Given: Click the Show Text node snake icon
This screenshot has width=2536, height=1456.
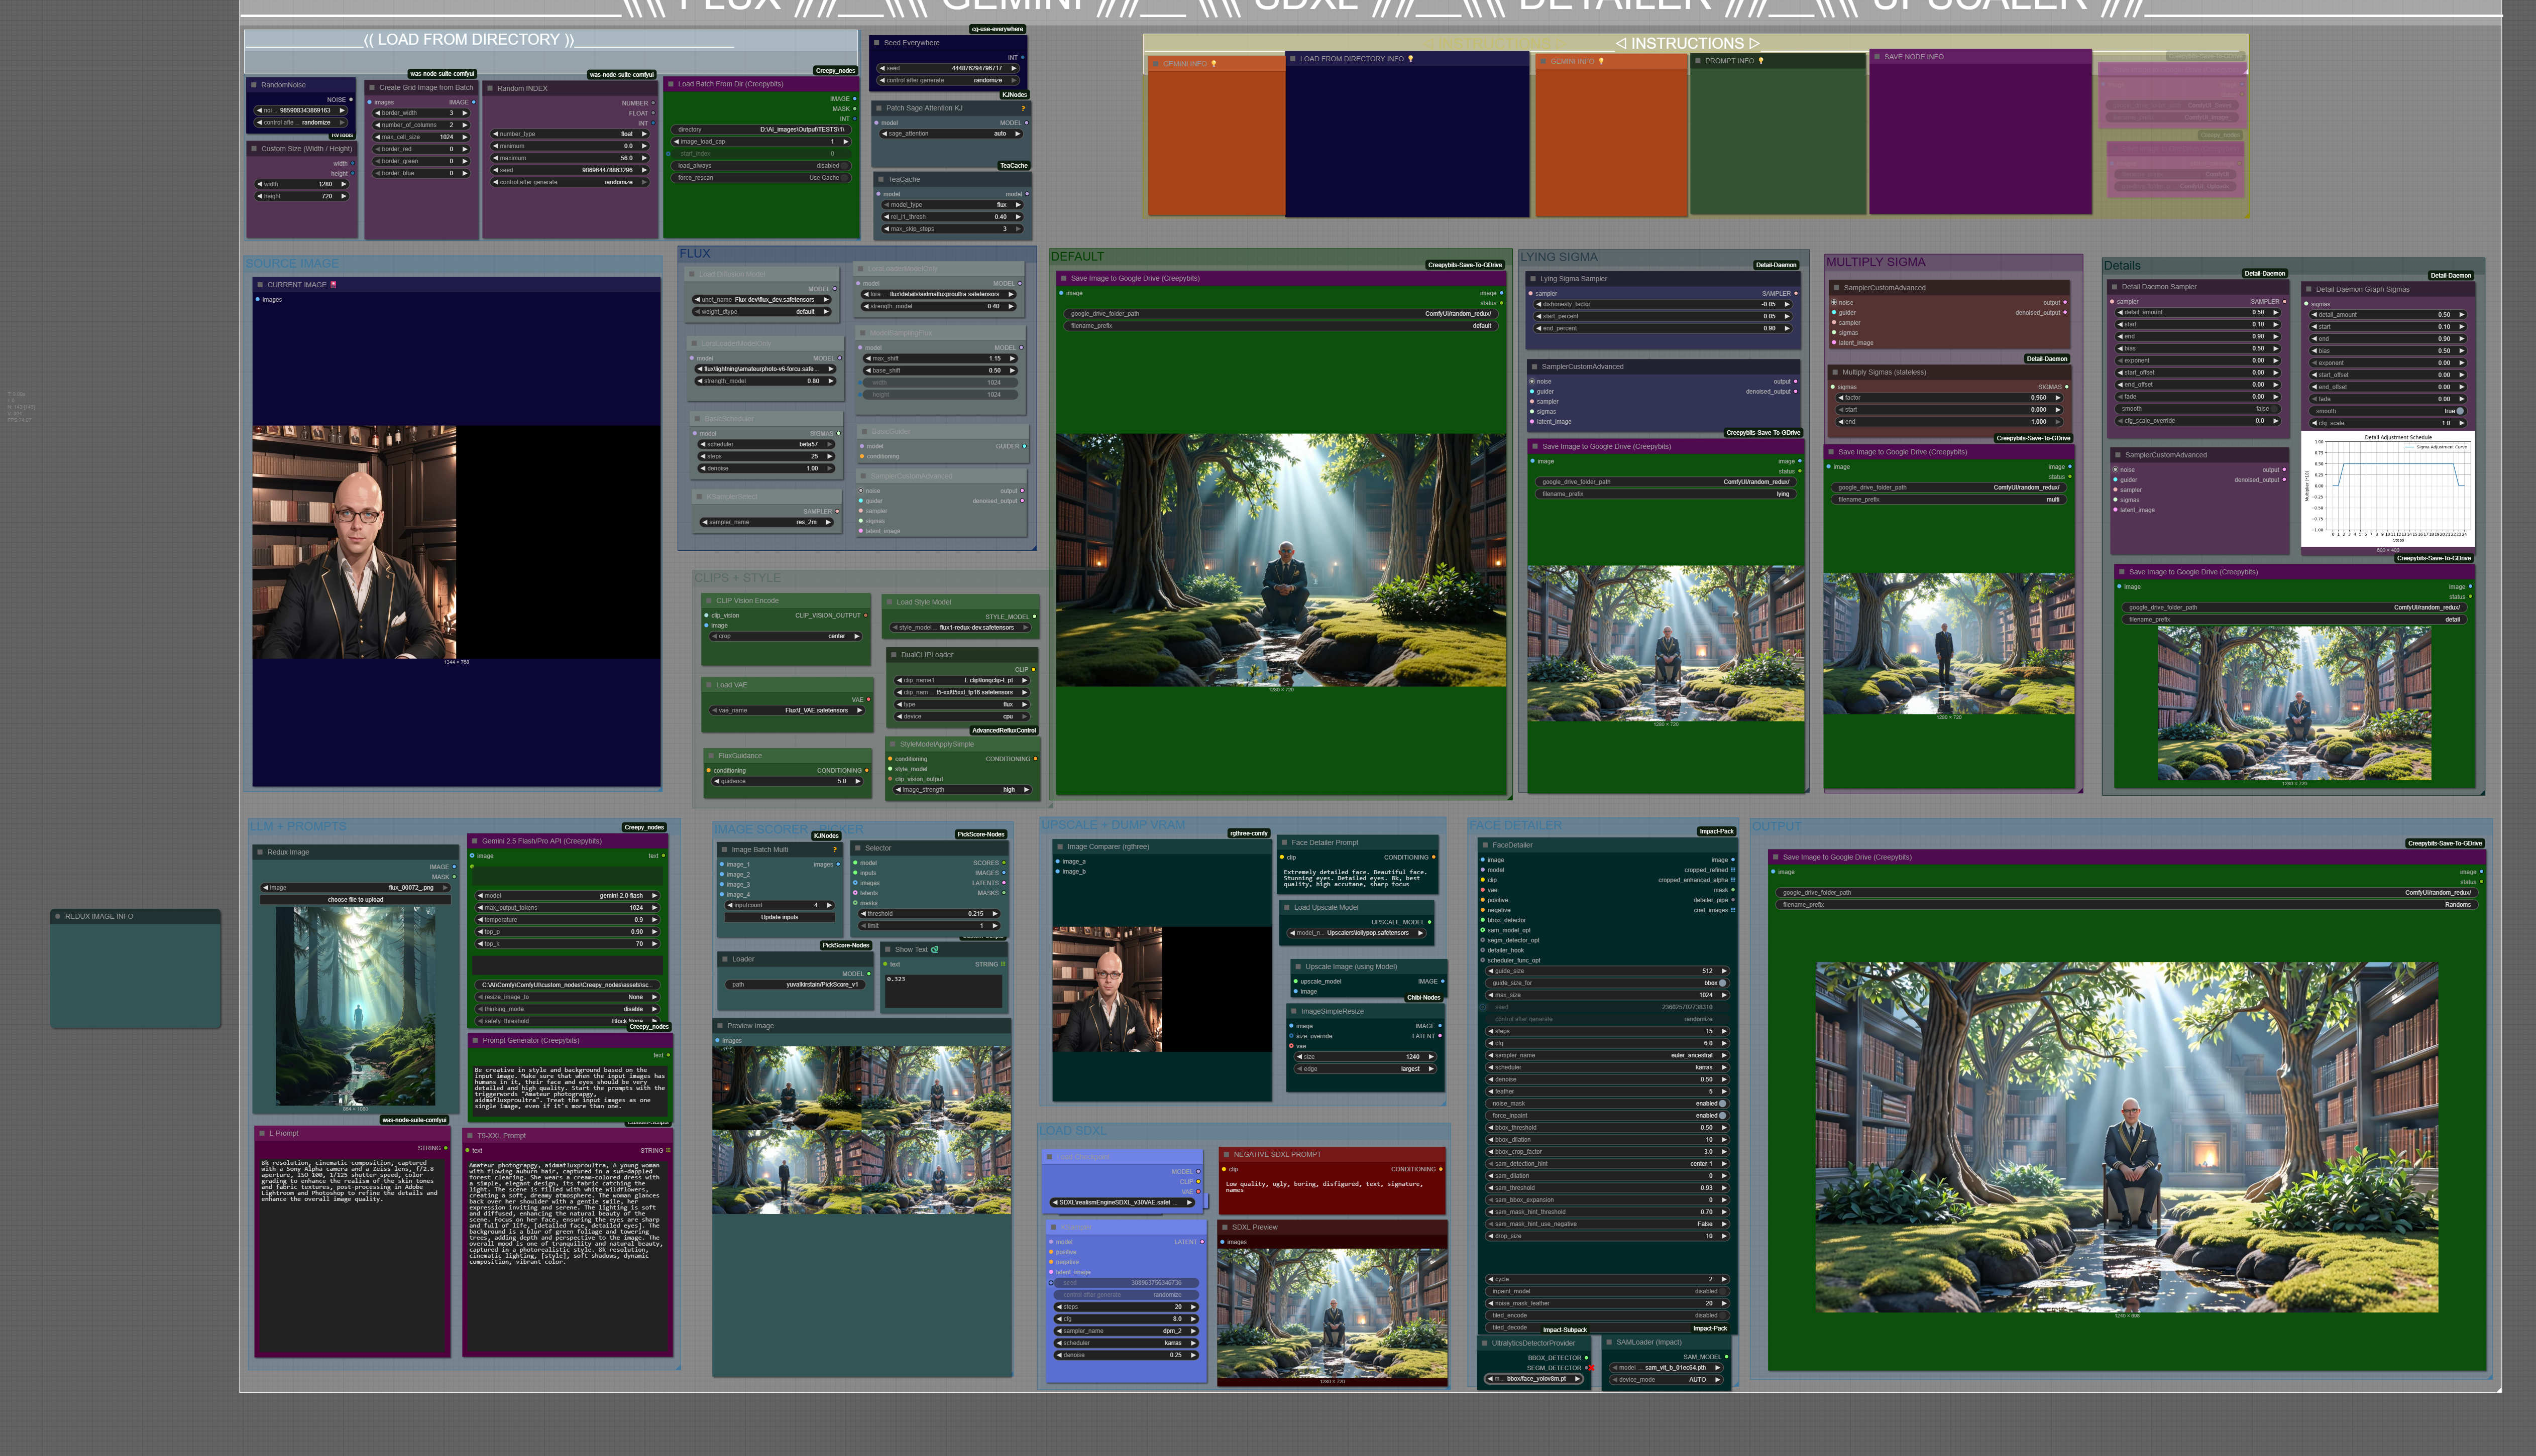Looking at the screenshot, I should [x=934, y=950].
